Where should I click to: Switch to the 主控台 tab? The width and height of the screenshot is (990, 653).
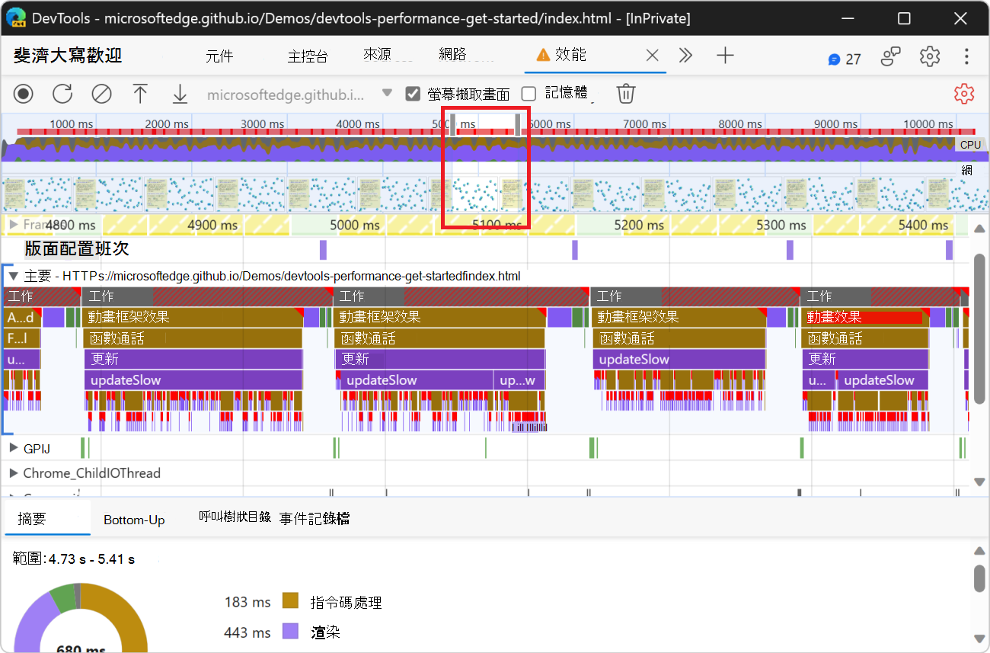click(x=308, y=56)
